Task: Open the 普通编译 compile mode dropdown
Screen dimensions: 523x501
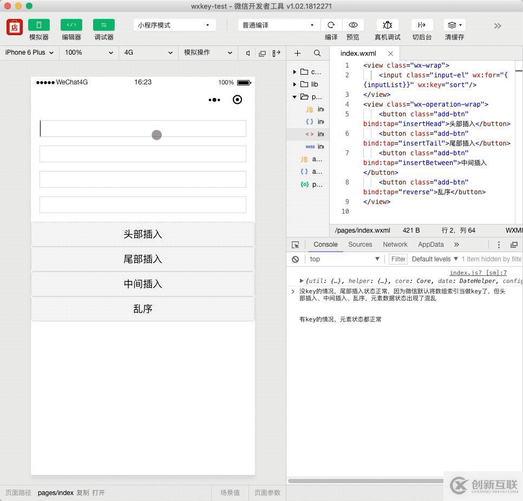Action: pyautogui.click(x=279, y=25)
